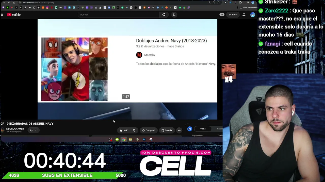Open the Chrome profile avatar

click(253, 3)
